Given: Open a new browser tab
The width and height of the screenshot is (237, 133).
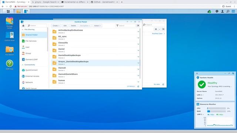Looking at the screenshot, I should coord(122,2).
